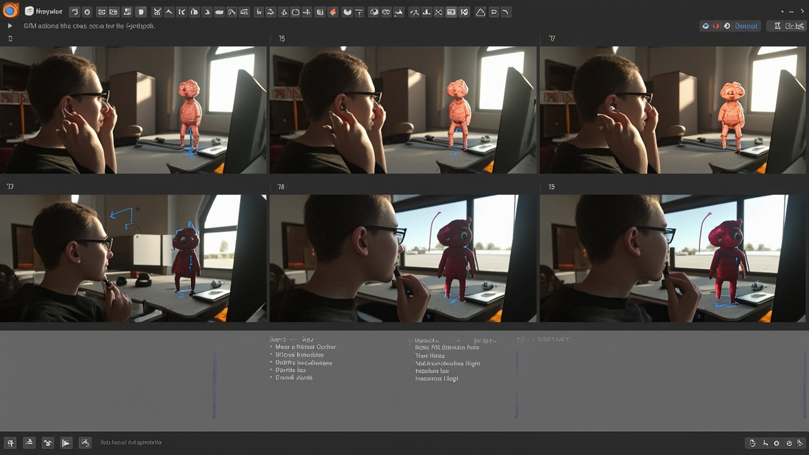Select the frame with blue arrow sketch
The image size is (809, 455).
[133, 258]
